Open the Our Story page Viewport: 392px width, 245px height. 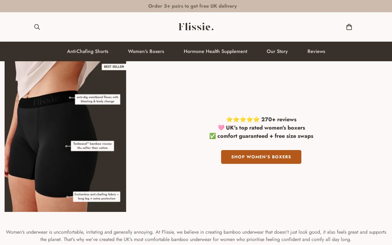click(277, 51)
